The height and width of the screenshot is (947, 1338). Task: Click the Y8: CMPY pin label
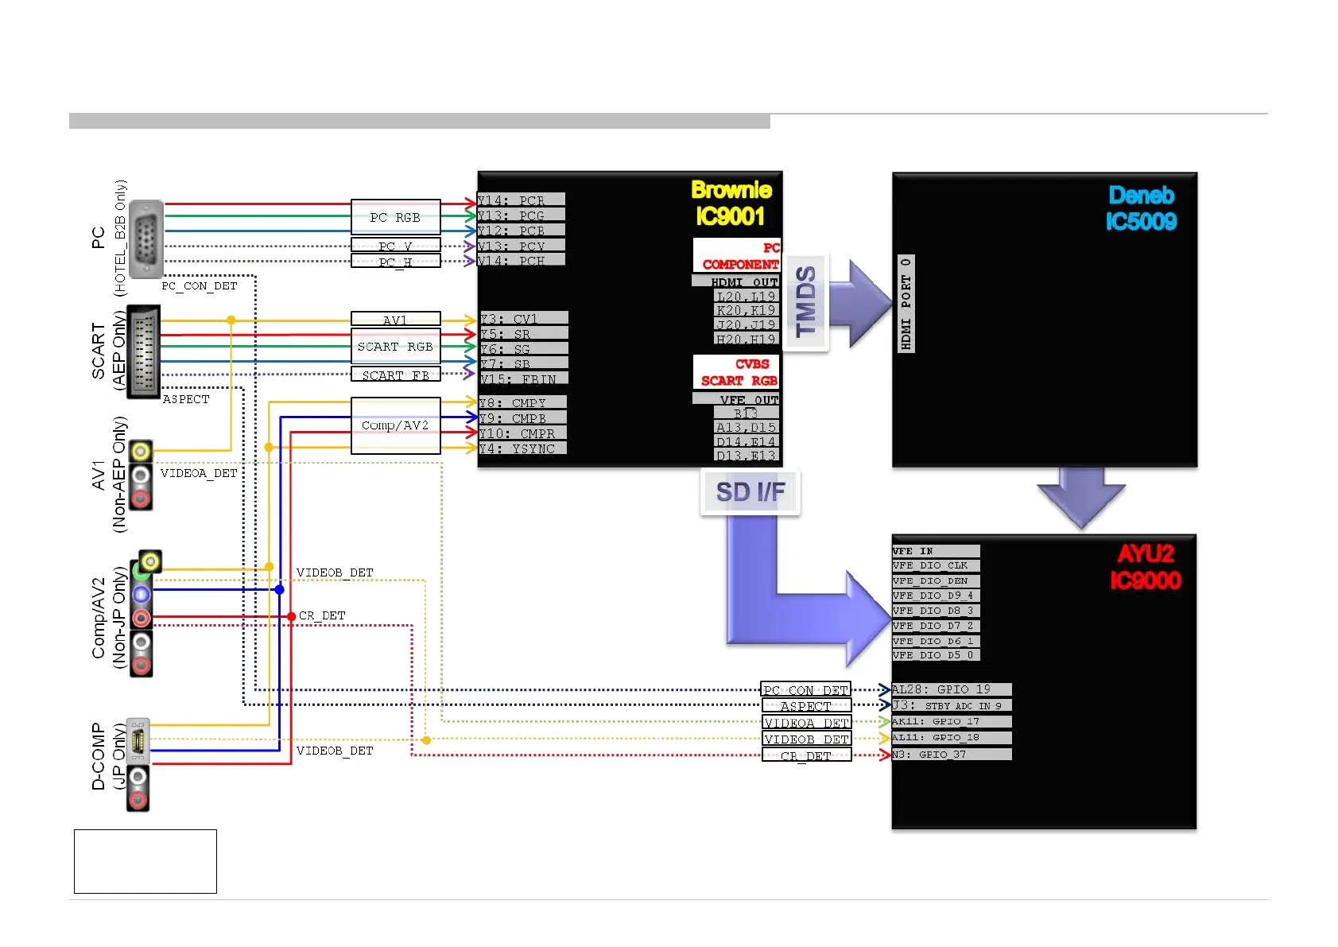pyautogui.click(x=522, y=402)
